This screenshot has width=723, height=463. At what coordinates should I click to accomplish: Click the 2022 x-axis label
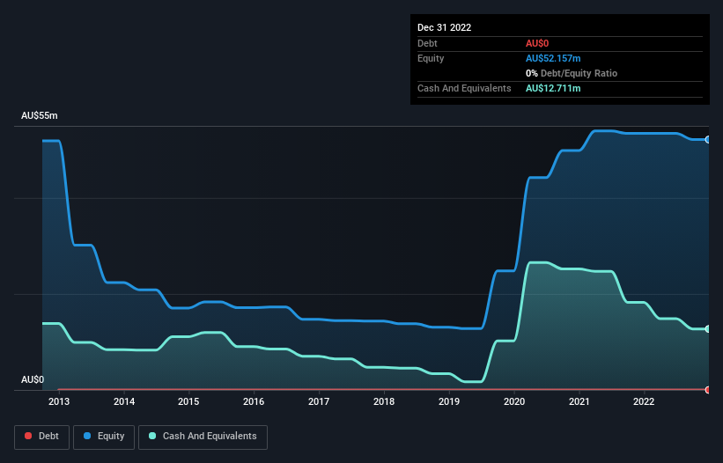click(x=644, y=401)
